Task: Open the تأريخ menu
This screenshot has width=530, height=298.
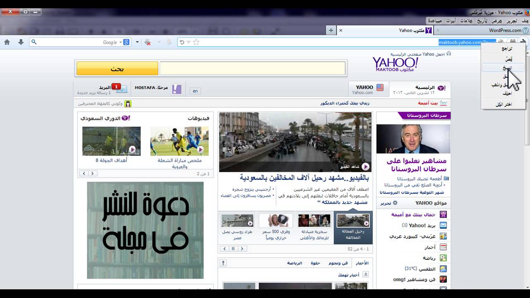Action: point(482,21)
